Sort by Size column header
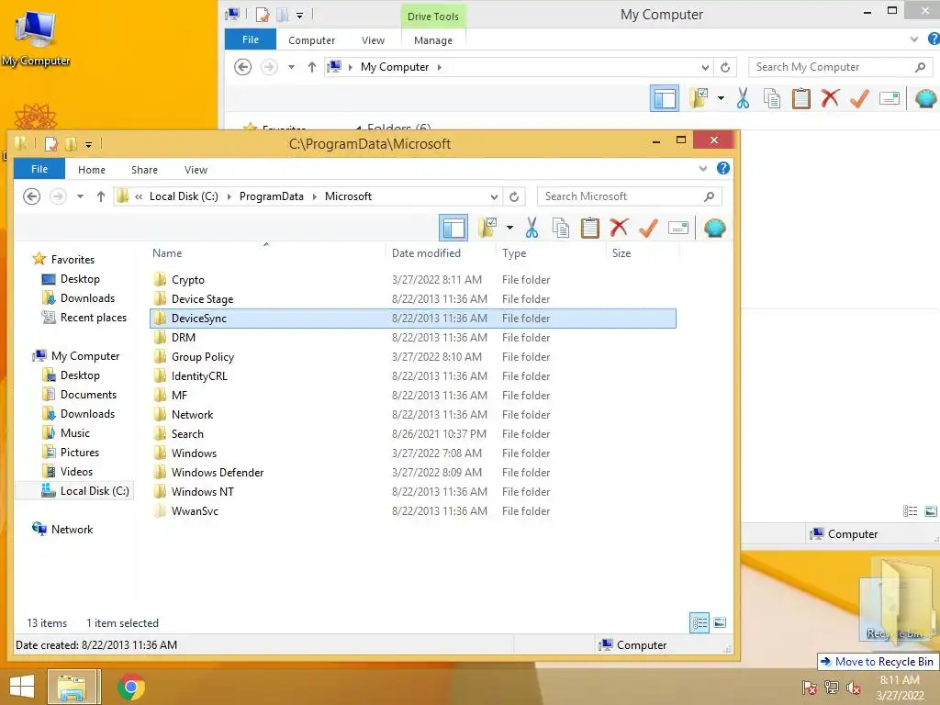940x705 pixels. click(621, 253)
